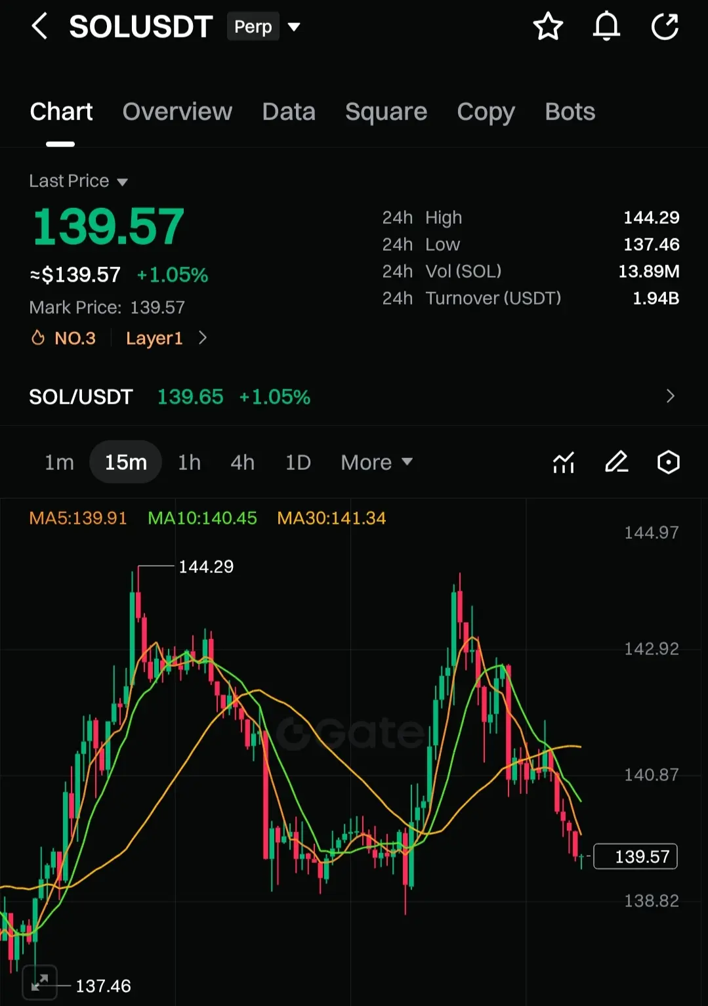
Task: Tap the 140.87 price axis label
Action: (651, 774)
